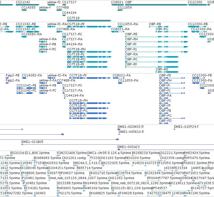Open the CG44194-RA transcript label
The image size is (214, 197).
pyautogui.click(x=72, y=44)
